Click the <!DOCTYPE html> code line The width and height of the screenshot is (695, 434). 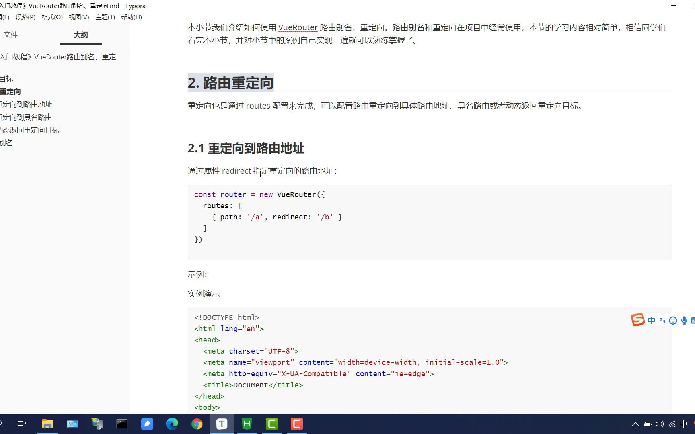point(227,317)
